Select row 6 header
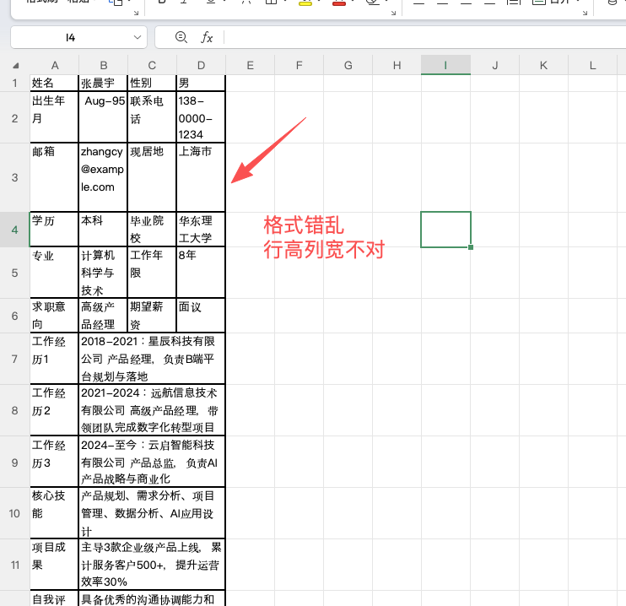 pos(15,316)
